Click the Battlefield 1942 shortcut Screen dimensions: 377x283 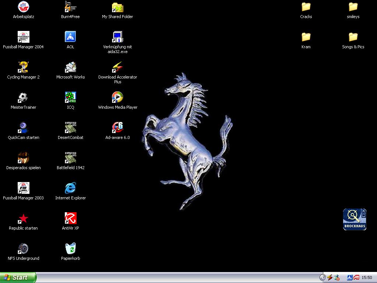(x=70, y=158)
